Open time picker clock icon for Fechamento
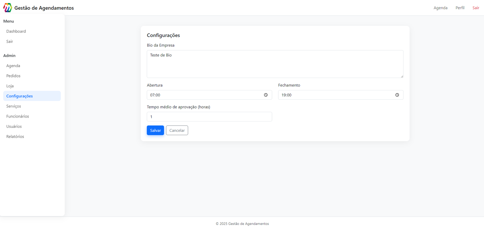 click(x=397, y=95)
